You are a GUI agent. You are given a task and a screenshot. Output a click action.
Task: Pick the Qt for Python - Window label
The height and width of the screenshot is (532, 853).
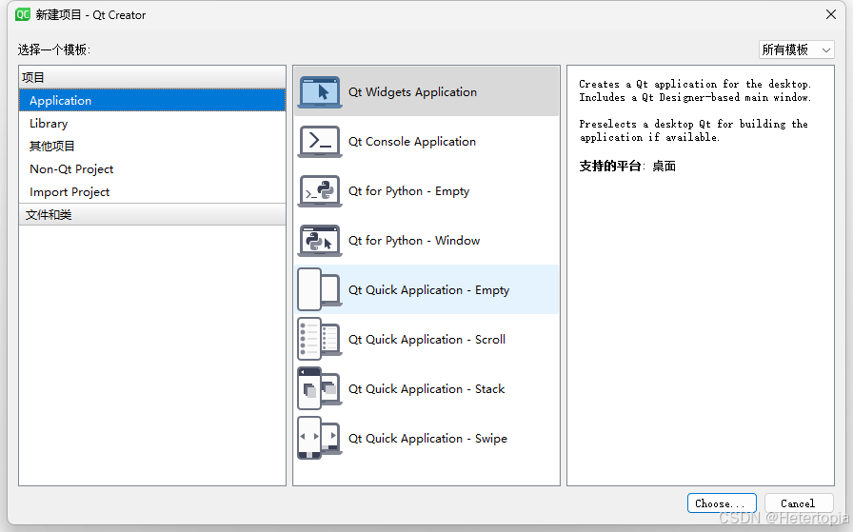[x=414, y=241]
